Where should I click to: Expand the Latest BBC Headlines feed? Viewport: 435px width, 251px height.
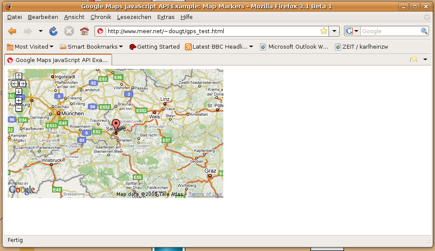(219, 47)
